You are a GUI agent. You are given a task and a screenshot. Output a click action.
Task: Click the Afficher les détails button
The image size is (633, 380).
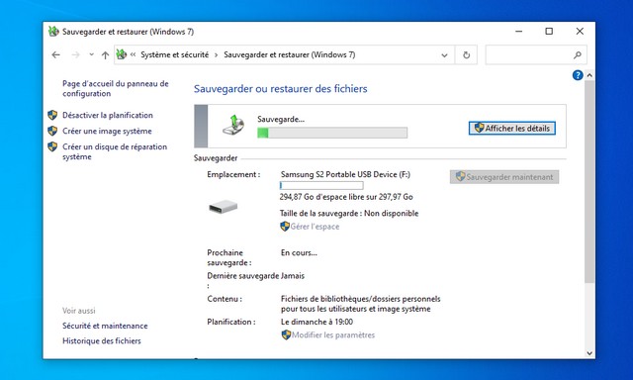tap(512, 129)
